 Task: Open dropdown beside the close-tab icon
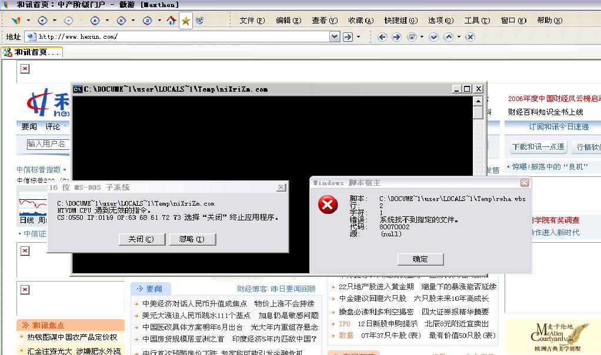point(422,37)
